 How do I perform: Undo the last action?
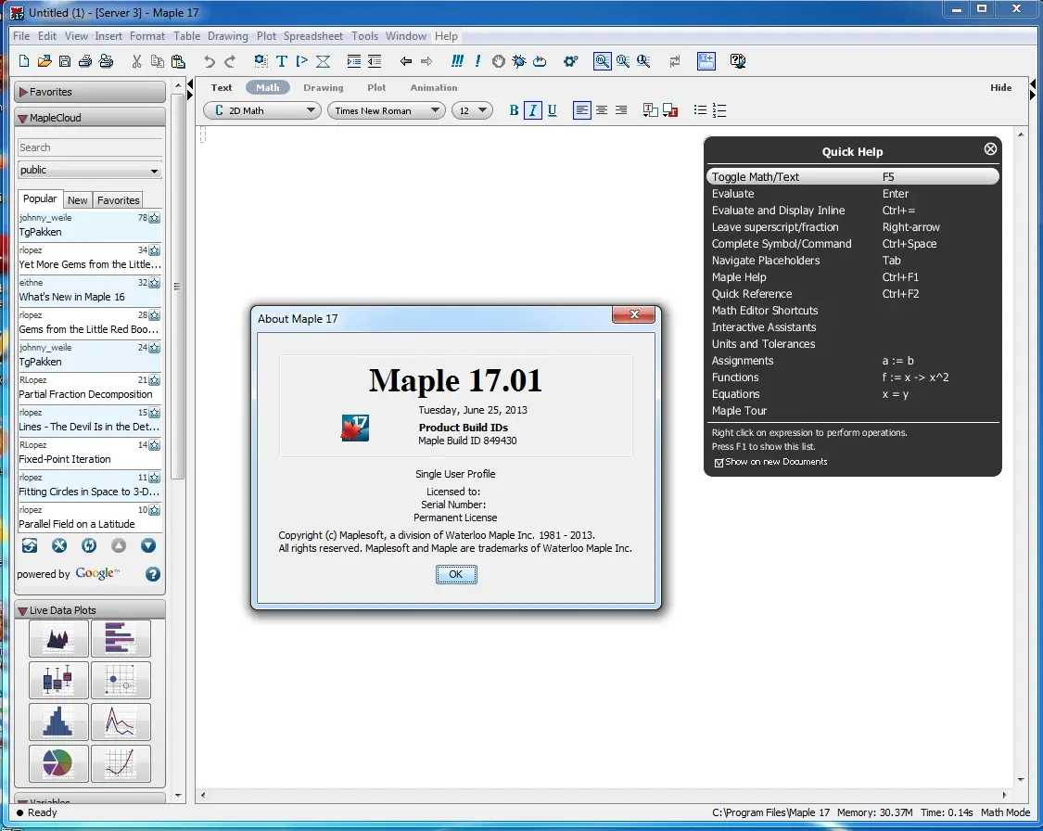coord(210,61)
